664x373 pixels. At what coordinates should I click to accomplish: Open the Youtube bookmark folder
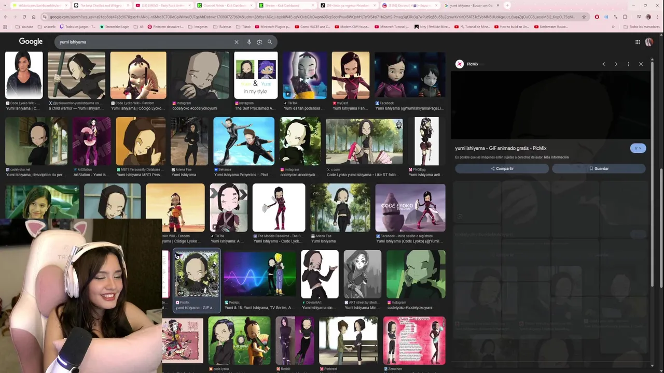click(x=24, y=26)
